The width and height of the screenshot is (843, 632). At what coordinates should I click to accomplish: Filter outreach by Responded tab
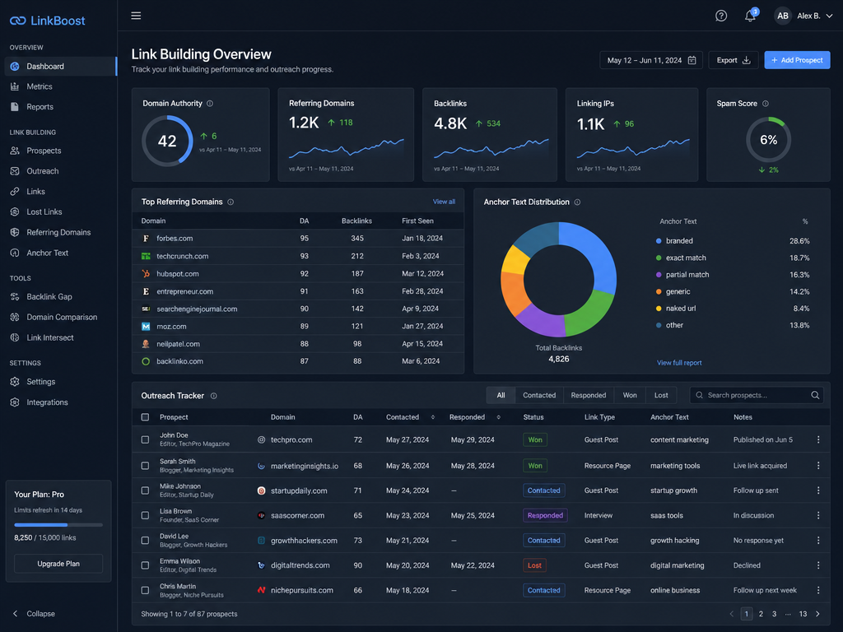click(x=588, y=396)
